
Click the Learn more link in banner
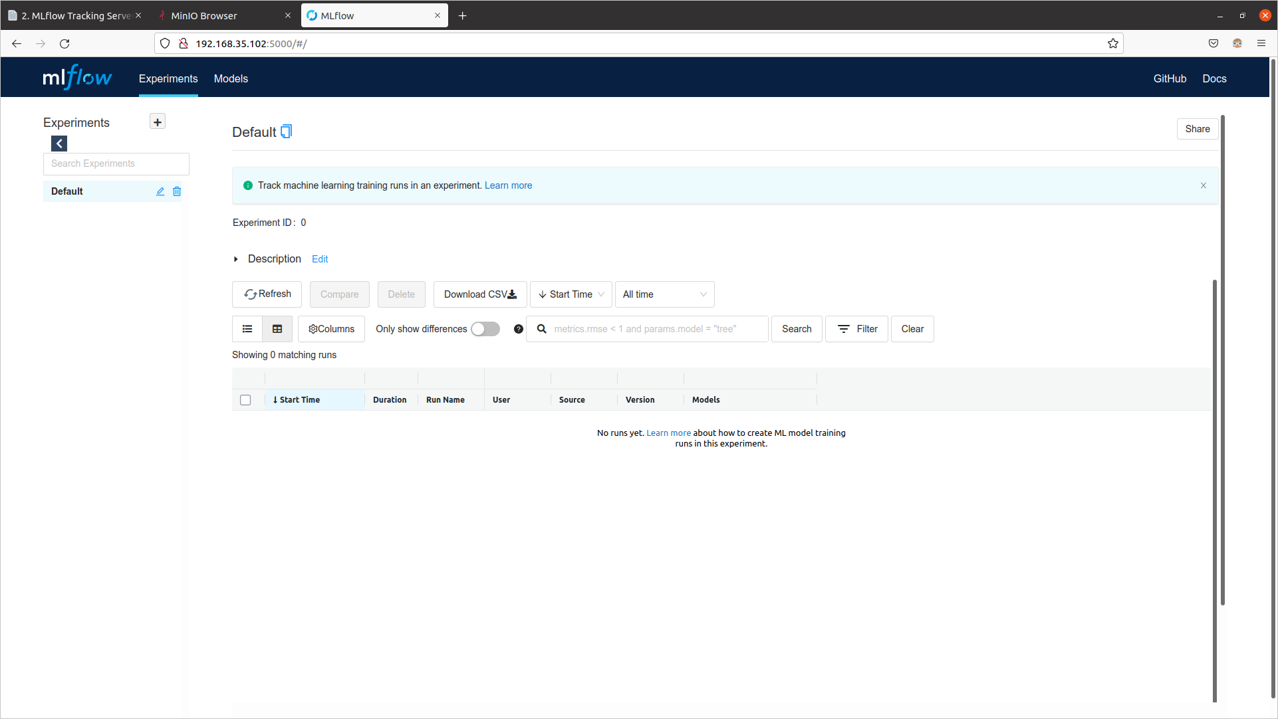click(x=508, y=185)
